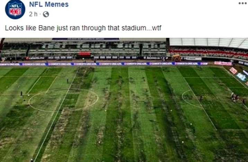Screen dimensions: 248x162
Task: Open the damaged stadium field photo
Action: 124,100
